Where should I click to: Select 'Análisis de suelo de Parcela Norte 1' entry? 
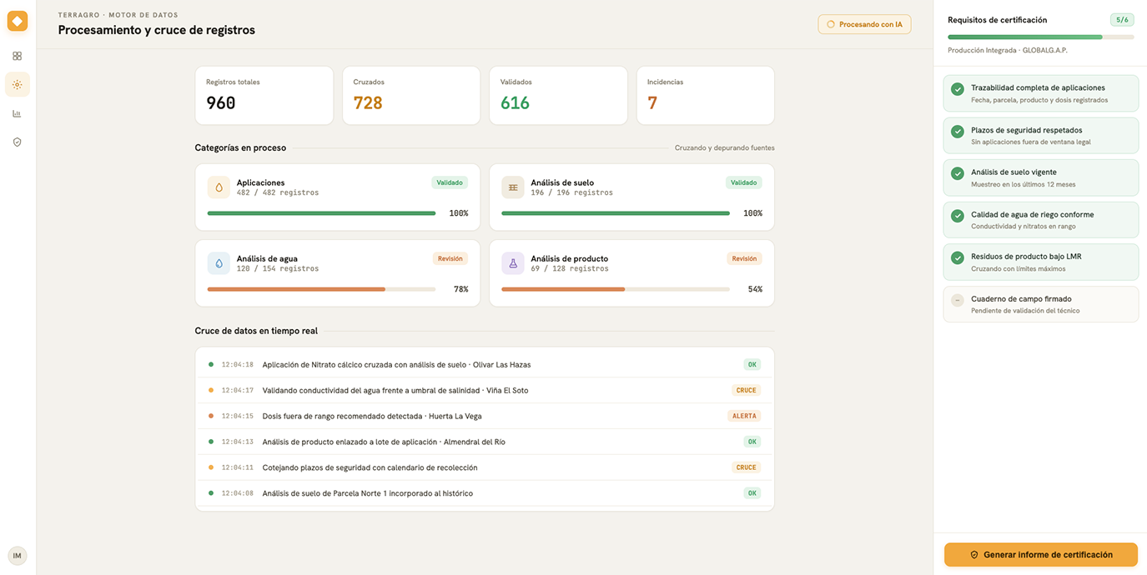pyautogui.click(x=485, y=493)
